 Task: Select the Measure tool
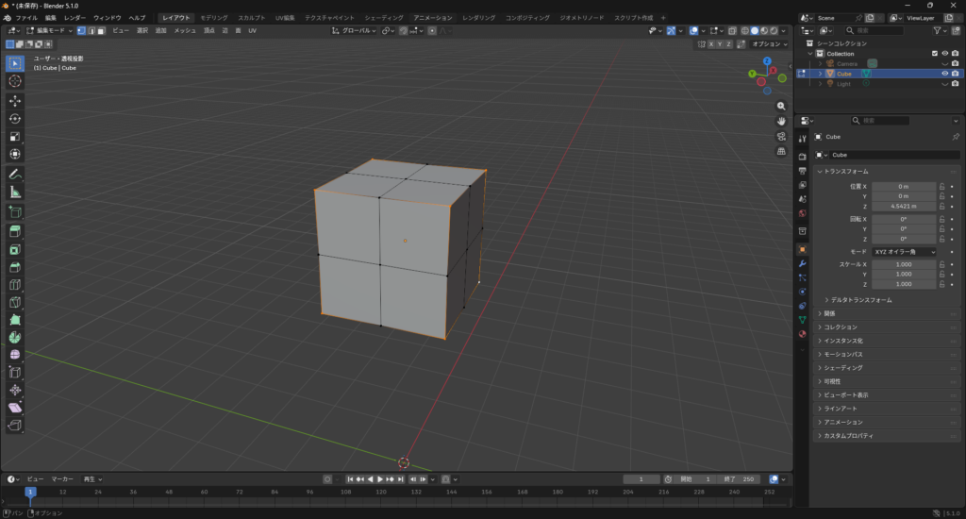tap(15, 192)
